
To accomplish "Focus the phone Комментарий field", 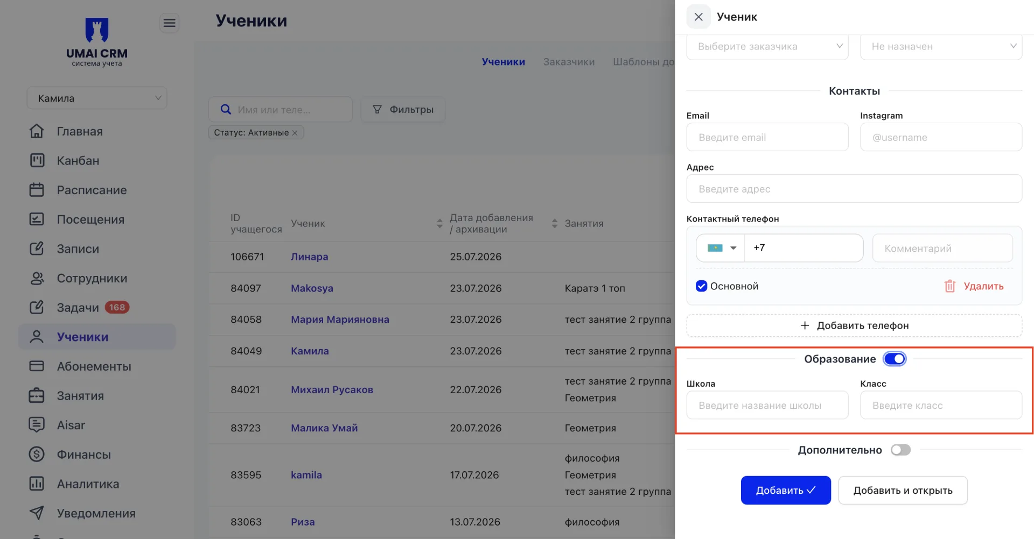I will [942, 248].
